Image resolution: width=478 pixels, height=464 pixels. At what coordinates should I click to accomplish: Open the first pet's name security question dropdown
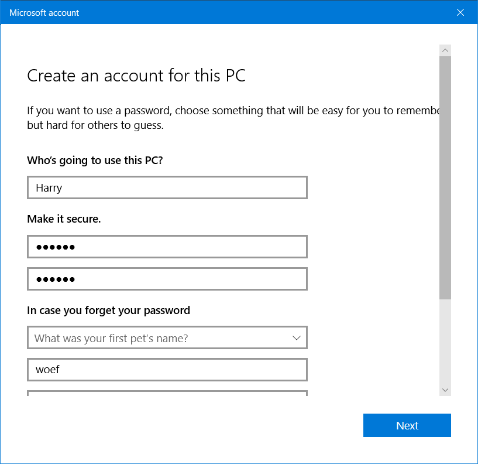[x=167, y=337]
